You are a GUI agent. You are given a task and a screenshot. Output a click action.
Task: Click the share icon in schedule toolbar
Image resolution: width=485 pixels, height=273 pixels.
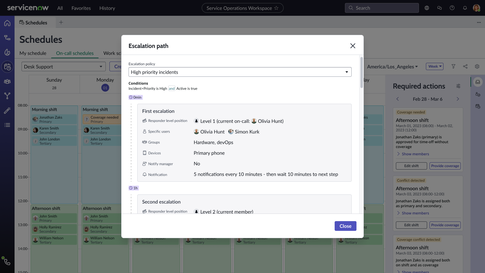[465, 66]
